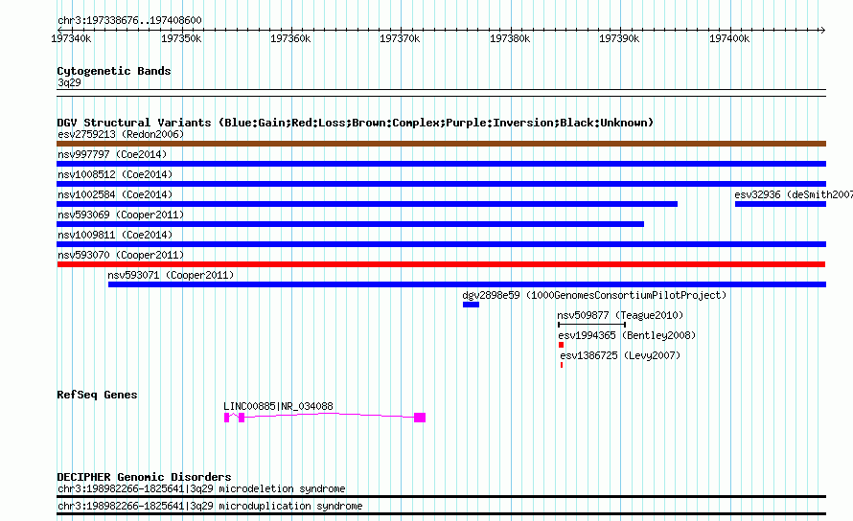This screenshot has width=853, height=521.
Task: Open nsv593070 (Cooper2011) label
Action: coord(121,255)
